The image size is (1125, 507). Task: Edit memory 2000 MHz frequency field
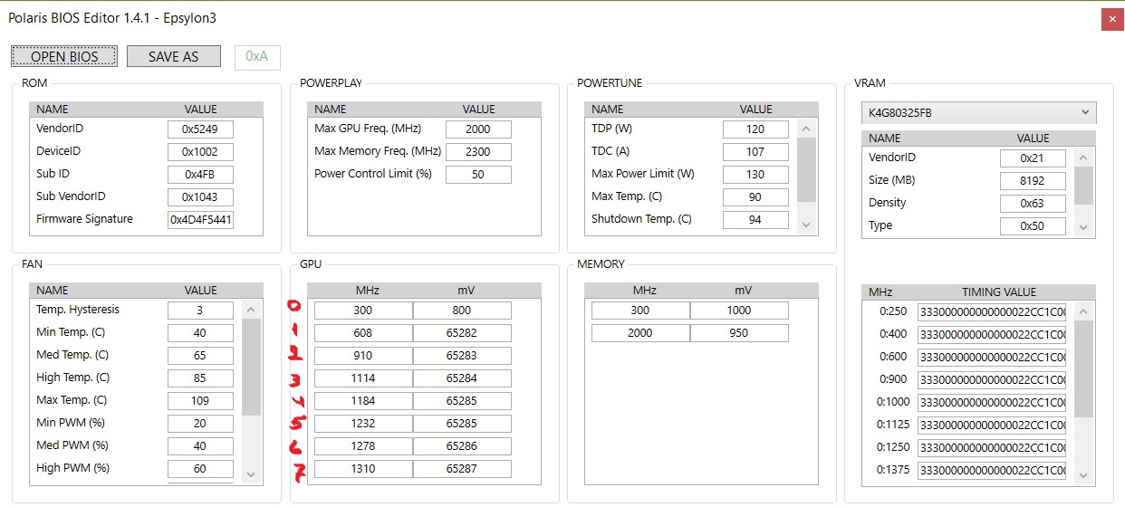640,332
